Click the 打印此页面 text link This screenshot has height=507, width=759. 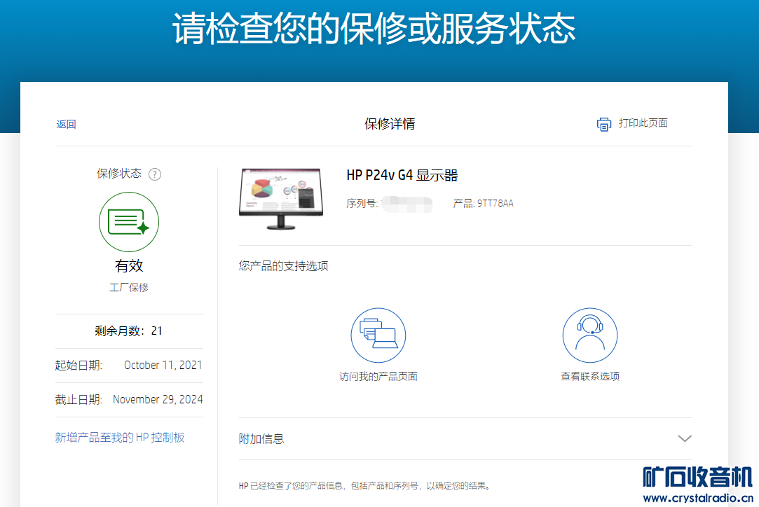643,123
